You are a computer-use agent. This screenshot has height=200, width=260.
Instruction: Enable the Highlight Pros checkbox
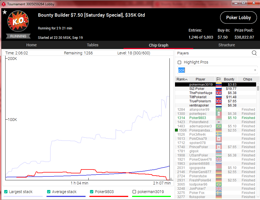tap(179, 62)
